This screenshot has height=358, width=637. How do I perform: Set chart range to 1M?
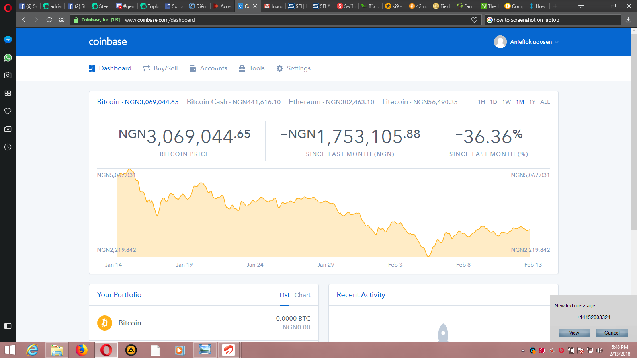(520, 102)
